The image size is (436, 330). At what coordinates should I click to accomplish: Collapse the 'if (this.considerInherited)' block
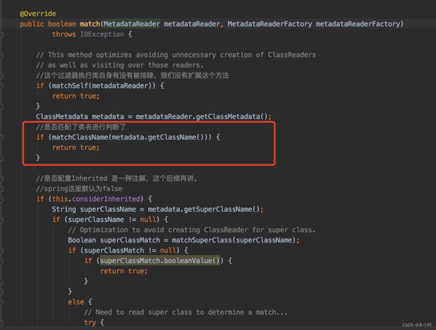[1, 199]
